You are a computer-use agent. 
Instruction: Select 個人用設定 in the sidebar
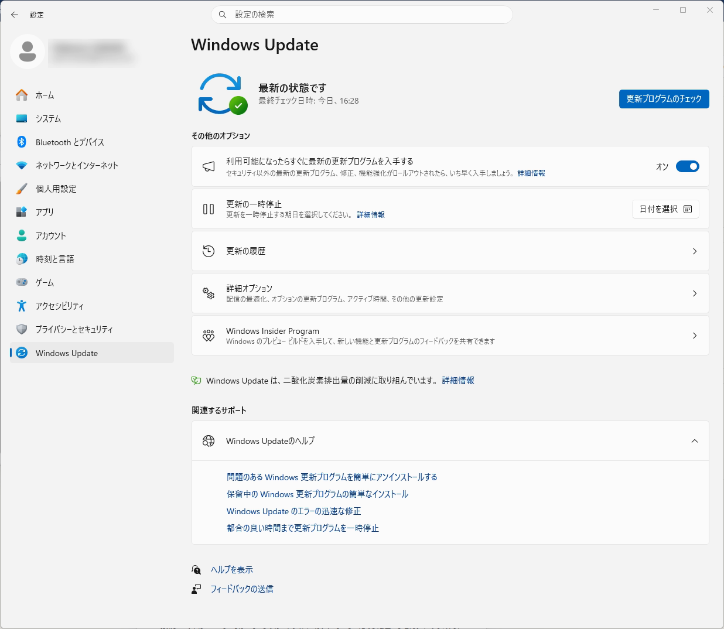tap(92, 189)
